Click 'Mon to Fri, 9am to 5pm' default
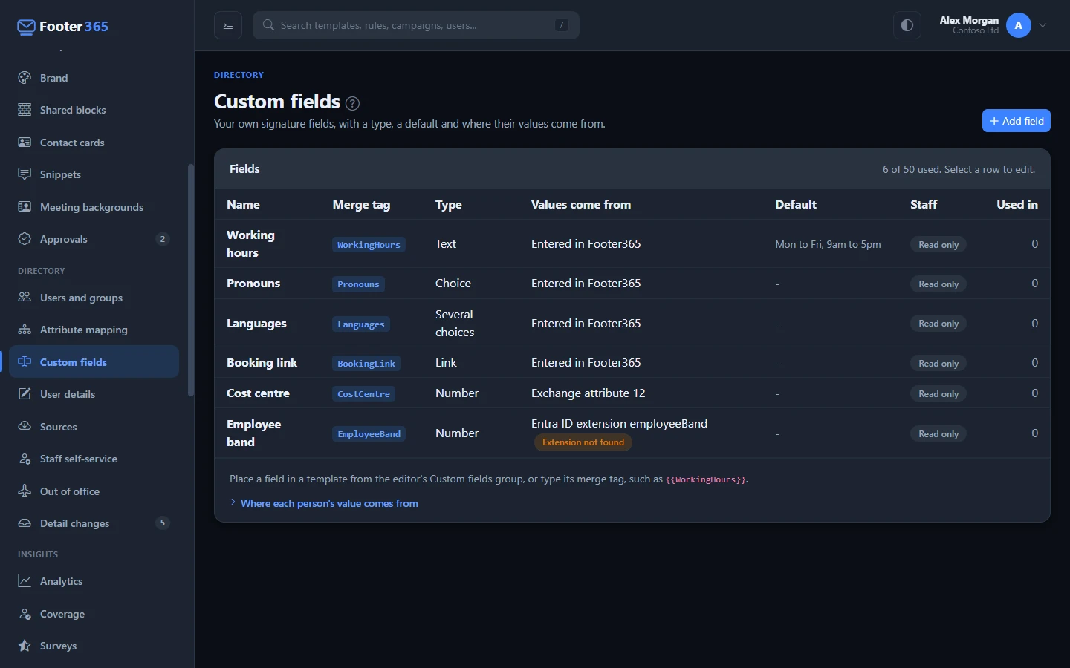This screenshot has height=668, width=1070. point(828,244)
